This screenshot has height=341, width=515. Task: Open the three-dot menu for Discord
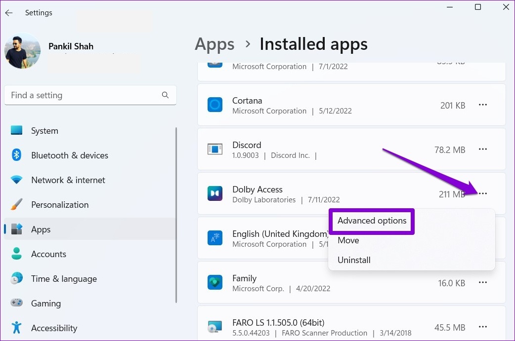click(x=483, y=150)
